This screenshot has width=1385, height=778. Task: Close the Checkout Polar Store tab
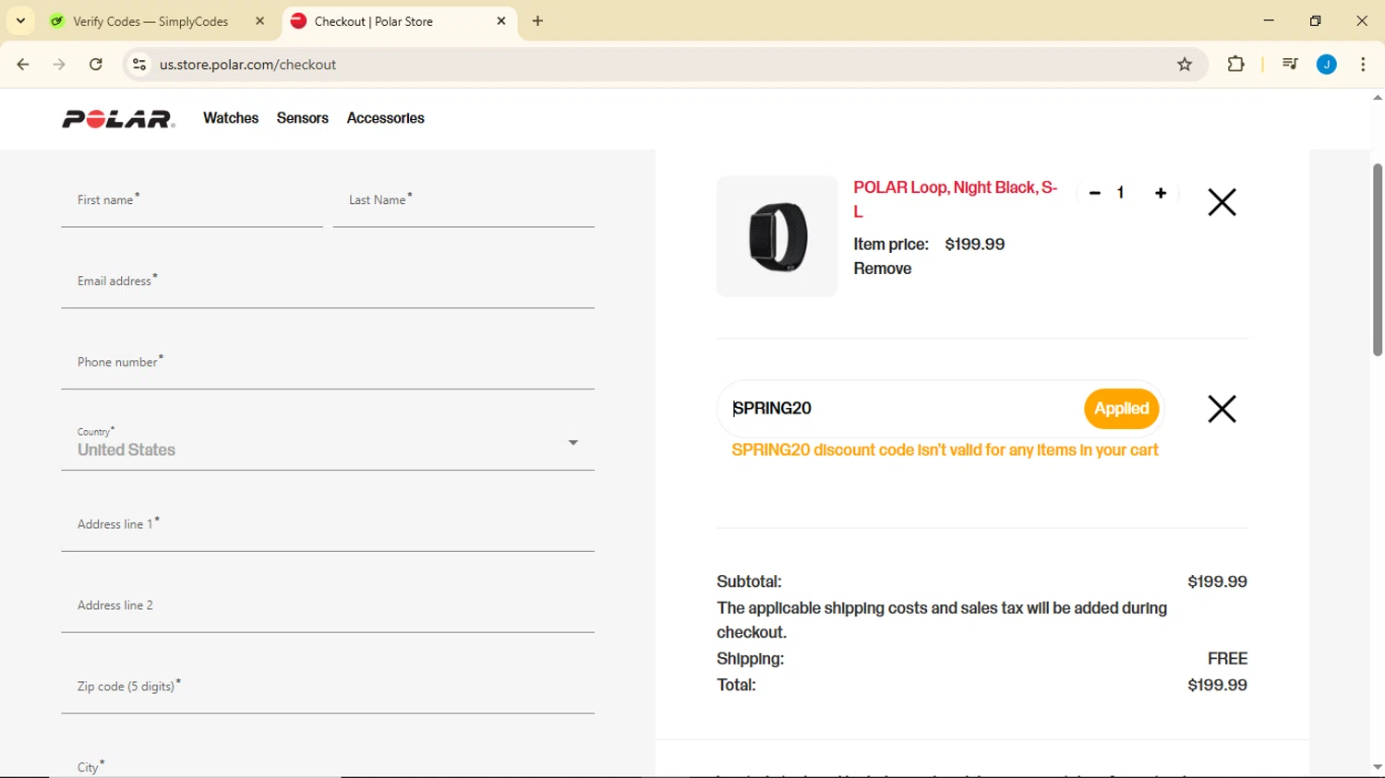(501, 21)
